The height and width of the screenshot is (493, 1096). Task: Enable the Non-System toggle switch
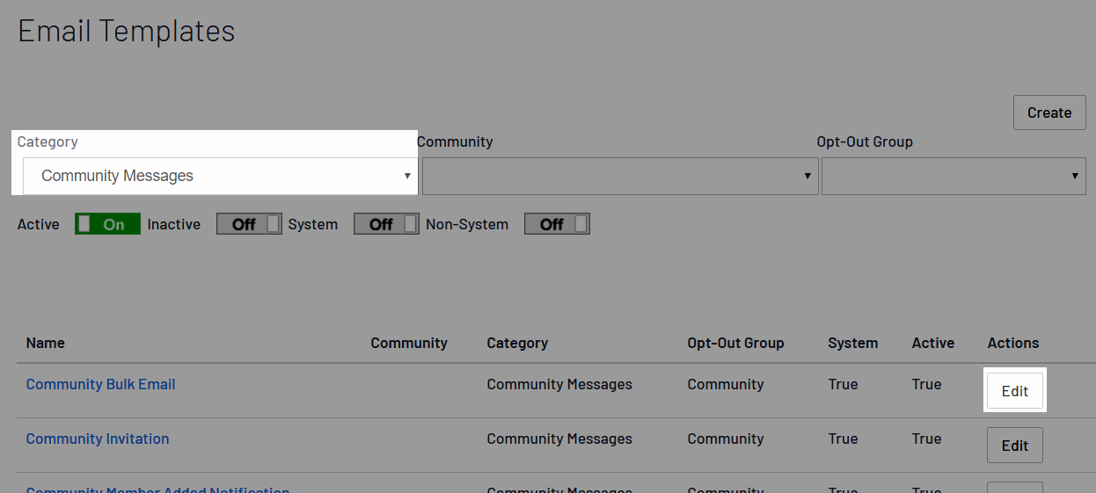(557, 224)
